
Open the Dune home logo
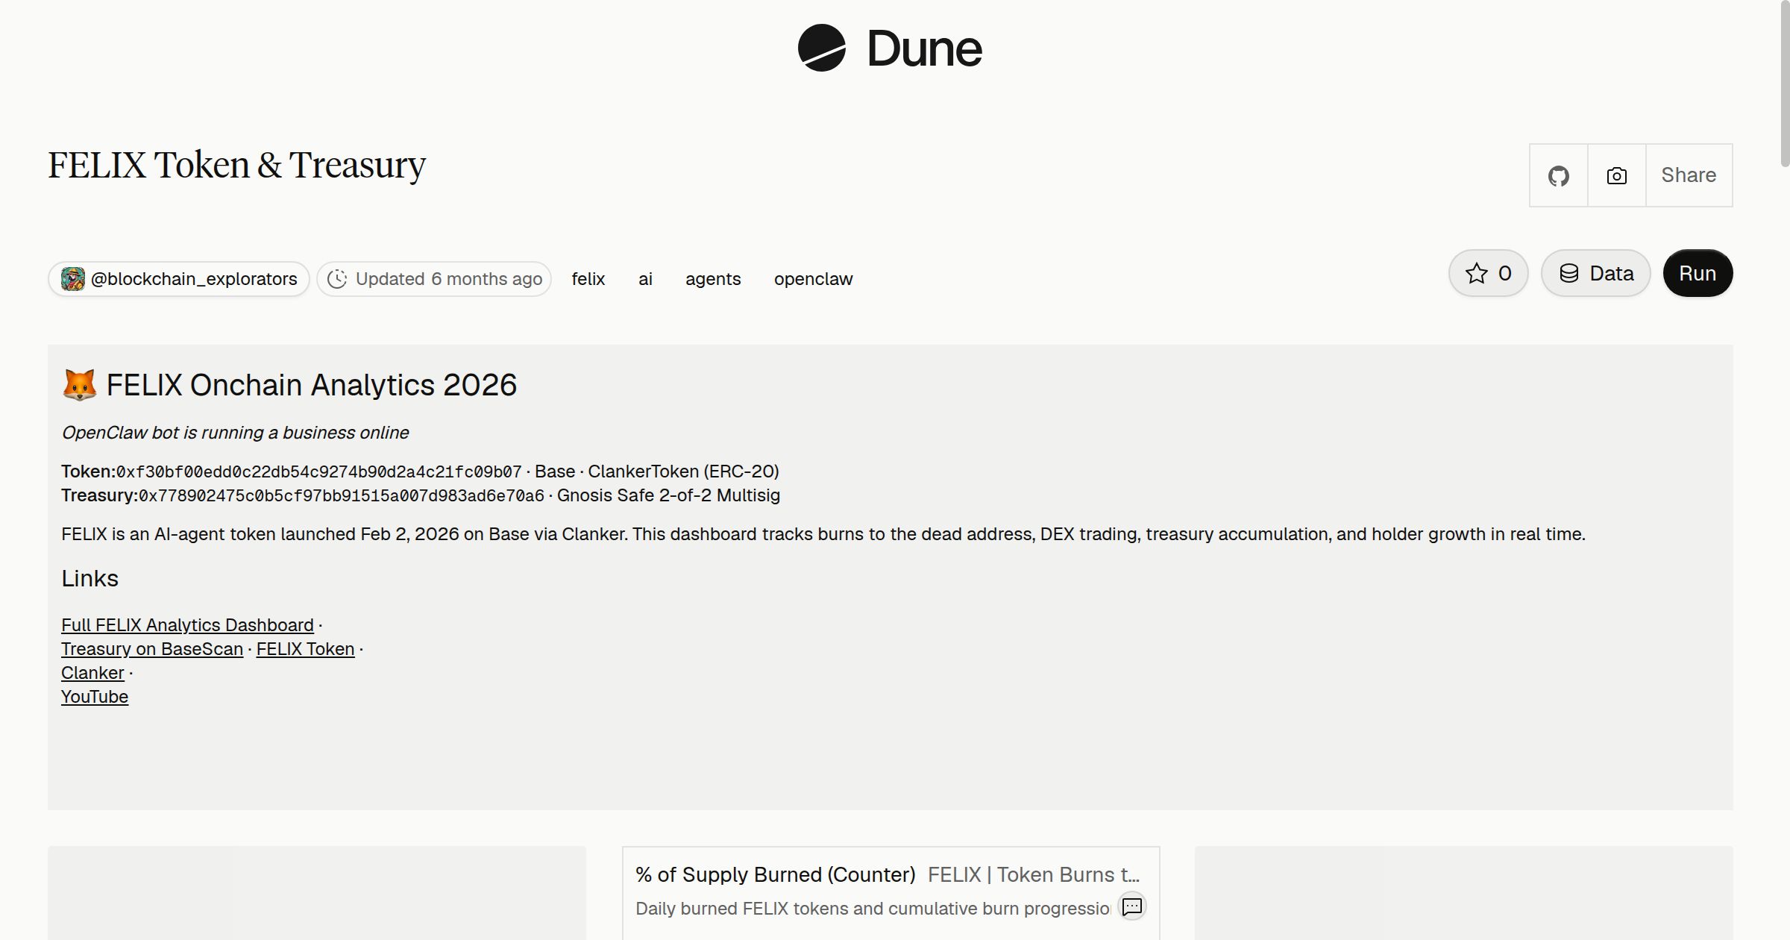pos(890,48)
